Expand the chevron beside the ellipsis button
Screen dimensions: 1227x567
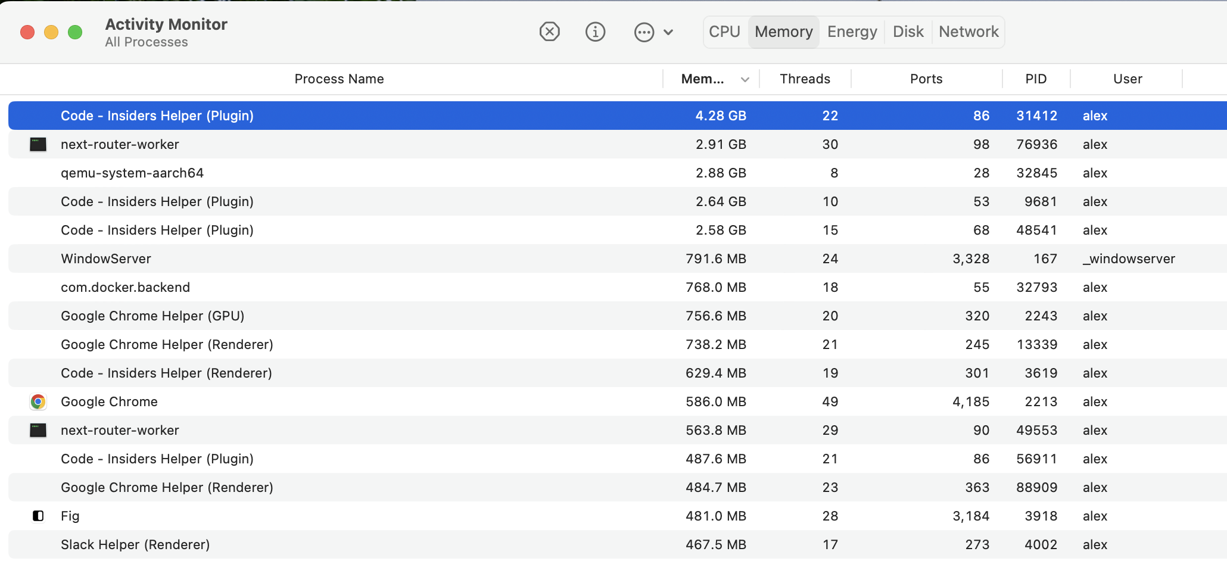pyautogui.click(x=669, y=32)
